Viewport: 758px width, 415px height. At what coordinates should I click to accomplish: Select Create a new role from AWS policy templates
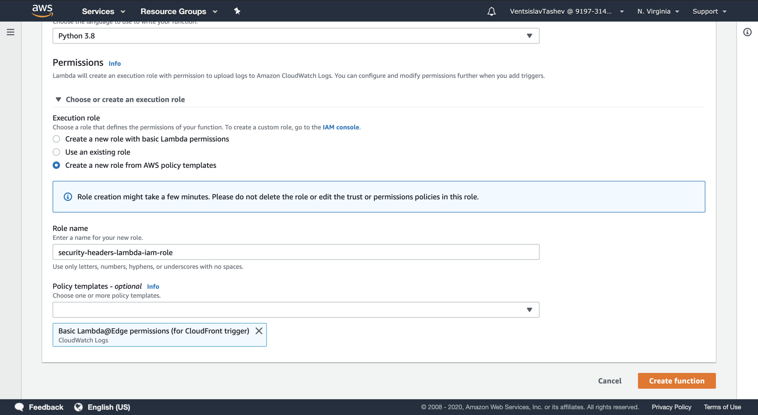(56, 165)
